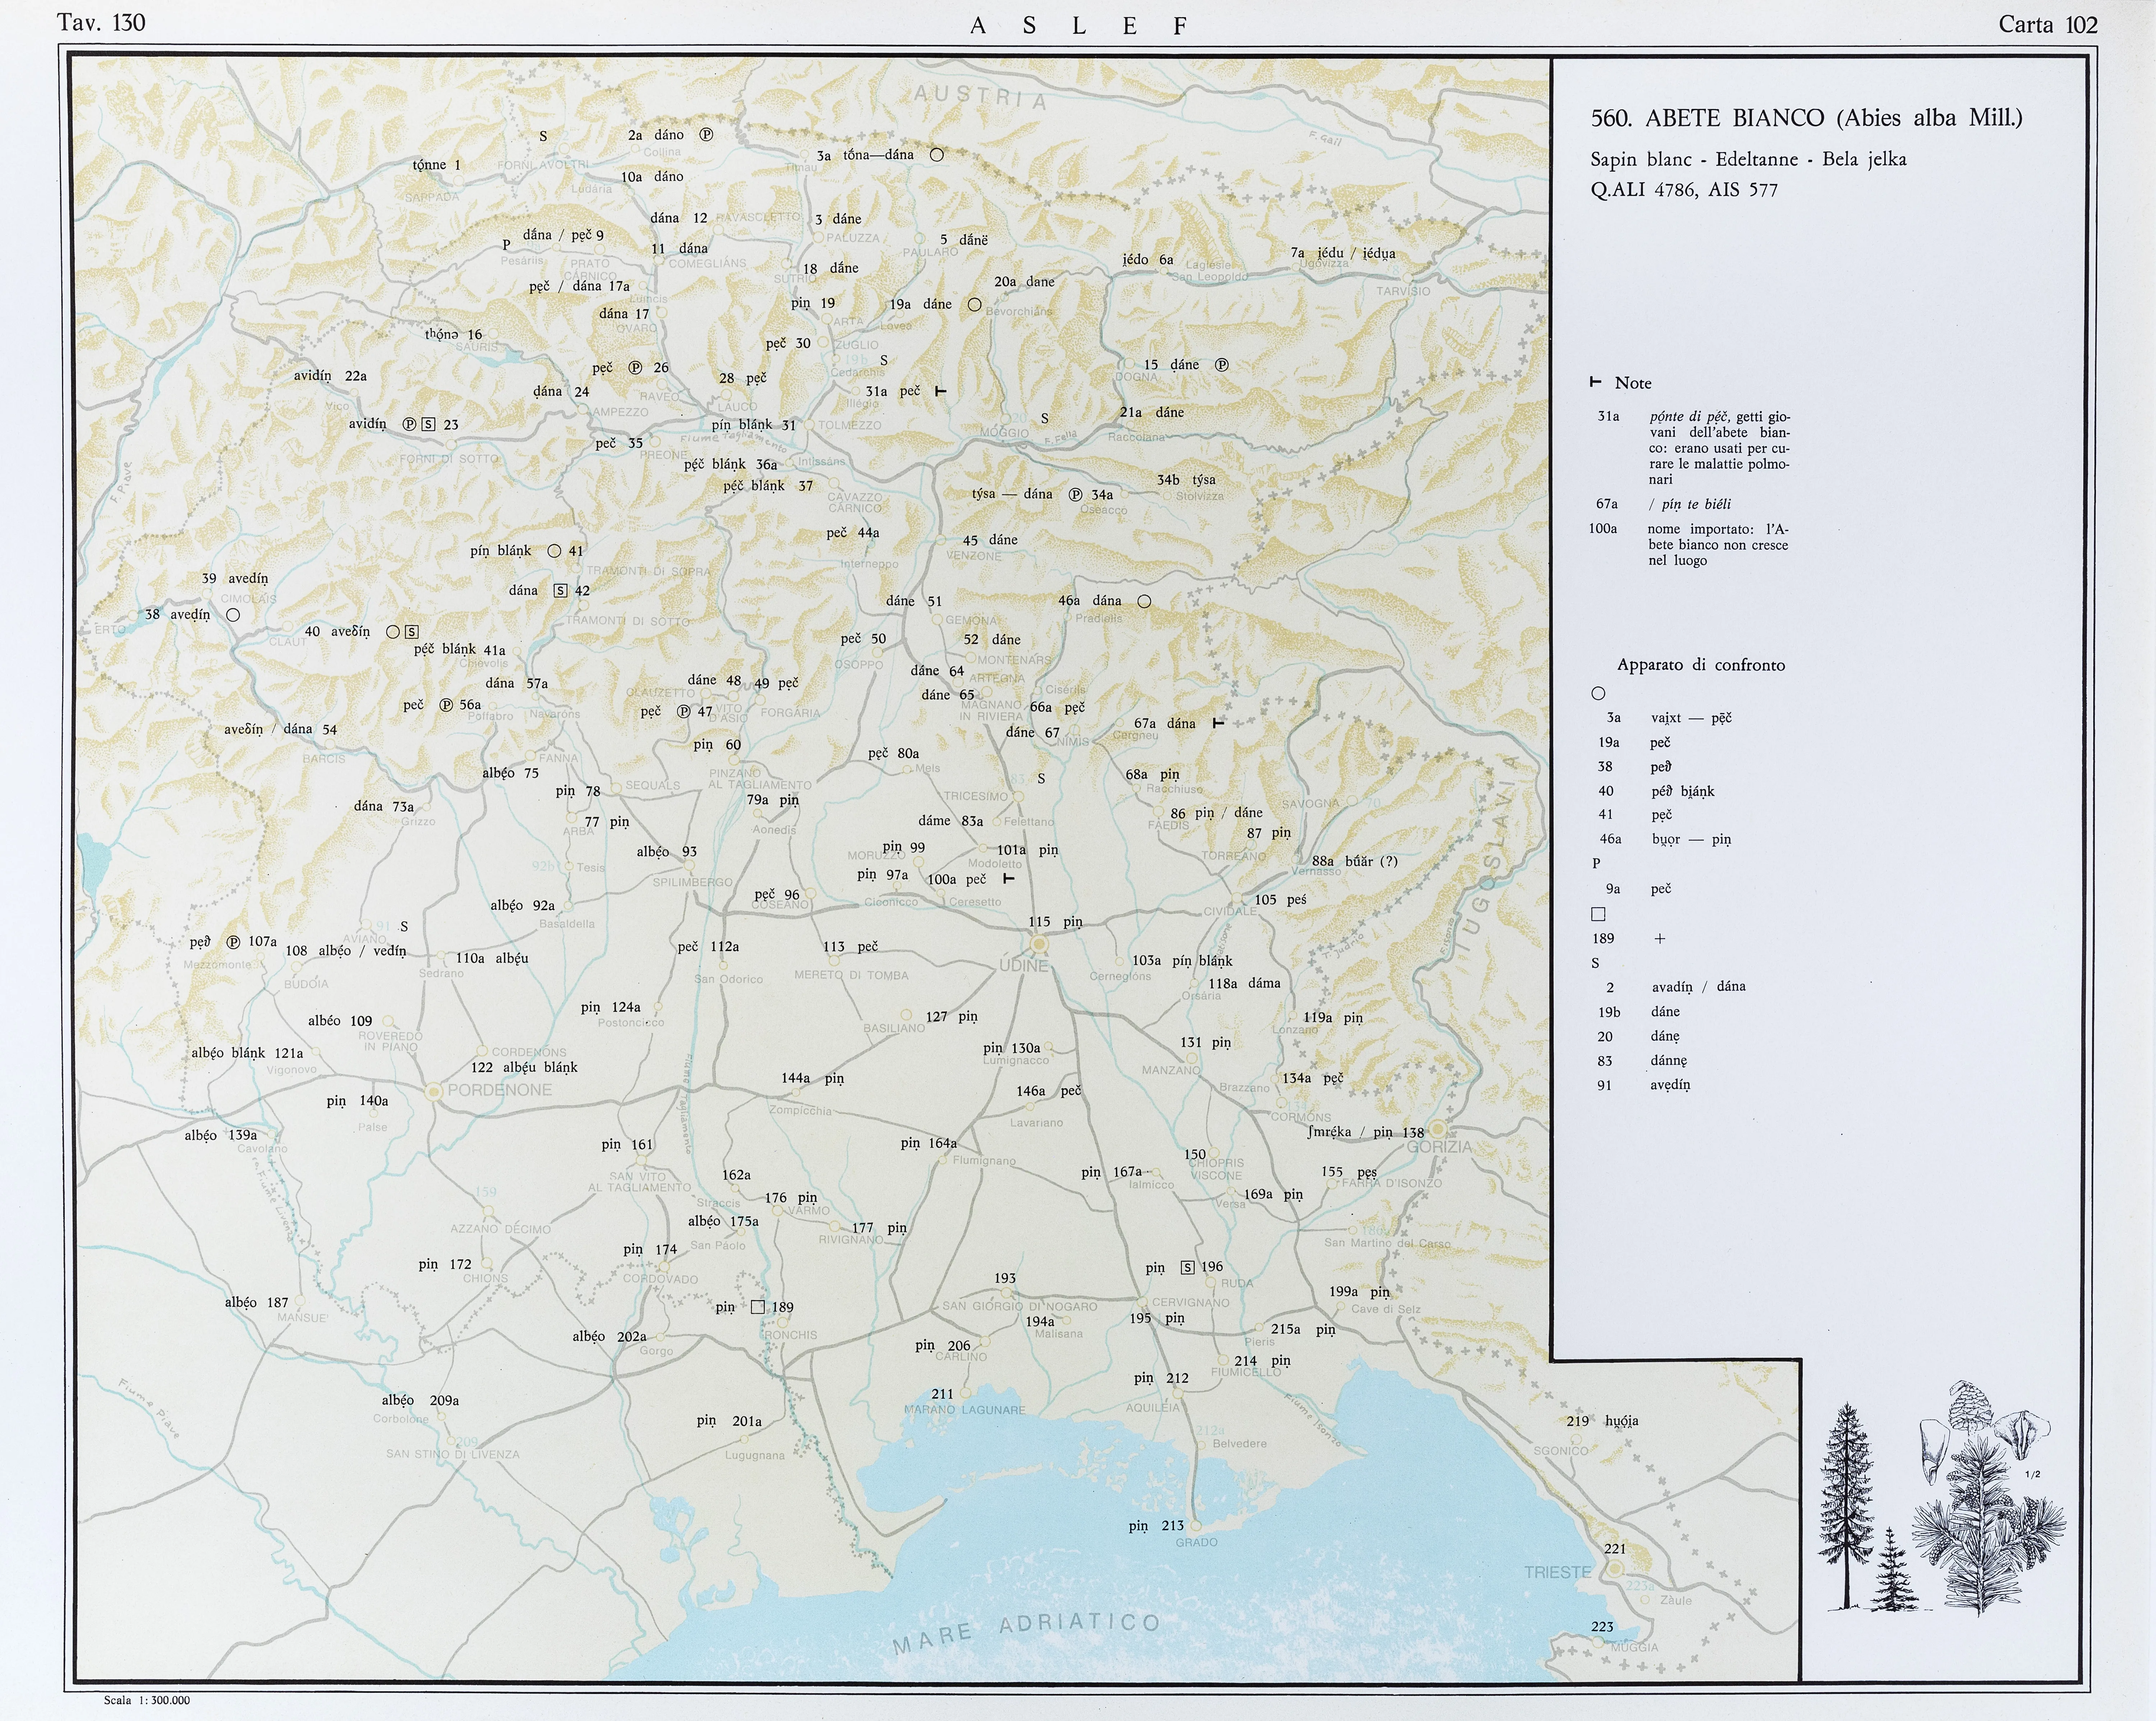This screenshot has height=1721, width=2156.
Task: Click the Gorizia city marker circle
Action: coord(1438,1130)
